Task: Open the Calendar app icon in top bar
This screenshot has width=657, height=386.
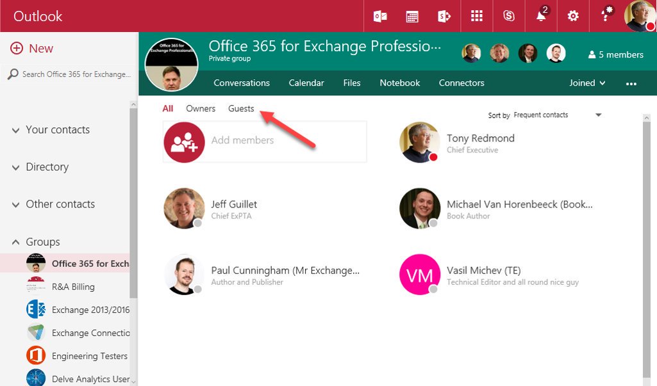Action: [x=412, y=17]
